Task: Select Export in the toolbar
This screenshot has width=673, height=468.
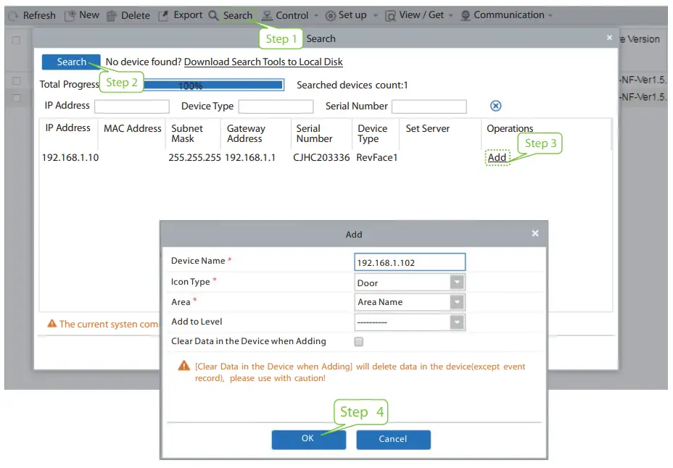Action: [x=188, y=15]
